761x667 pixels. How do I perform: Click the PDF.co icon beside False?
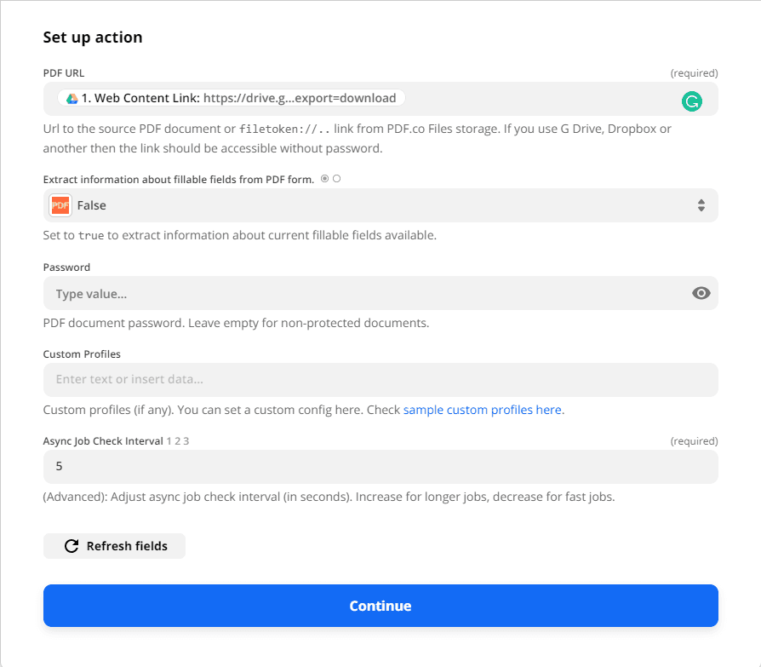coord(60,205)
